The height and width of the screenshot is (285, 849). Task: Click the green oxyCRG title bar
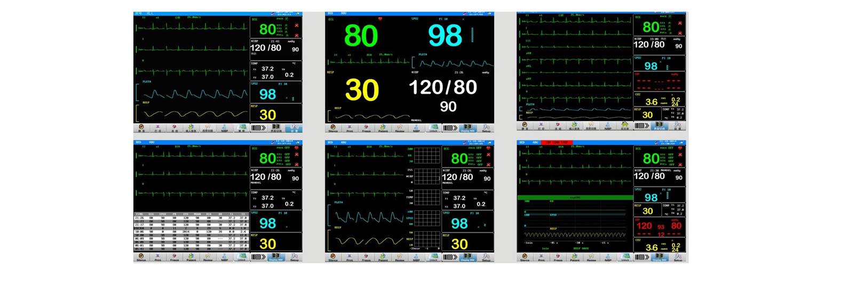(575, 197)
